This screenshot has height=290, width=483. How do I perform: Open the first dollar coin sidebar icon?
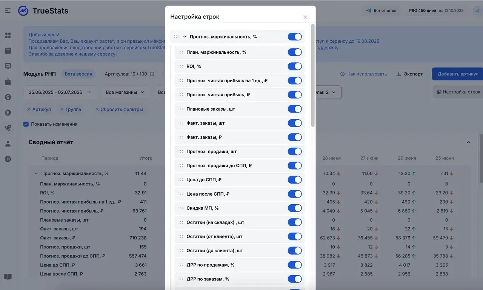(x=8, y=97)
